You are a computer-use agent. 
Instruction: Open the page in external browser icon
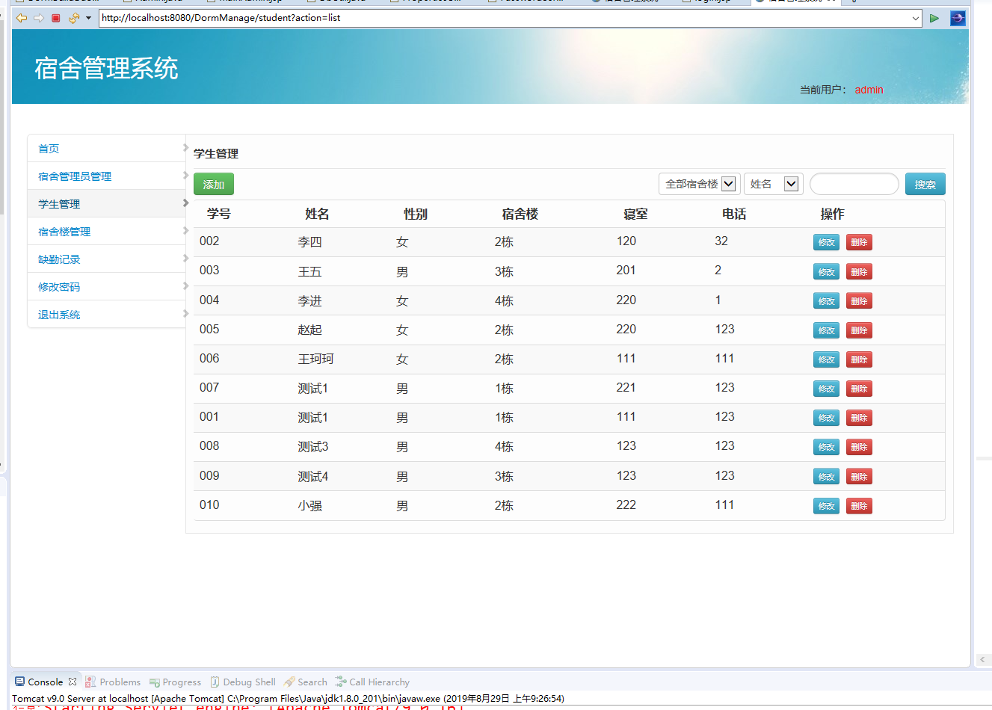958,18
